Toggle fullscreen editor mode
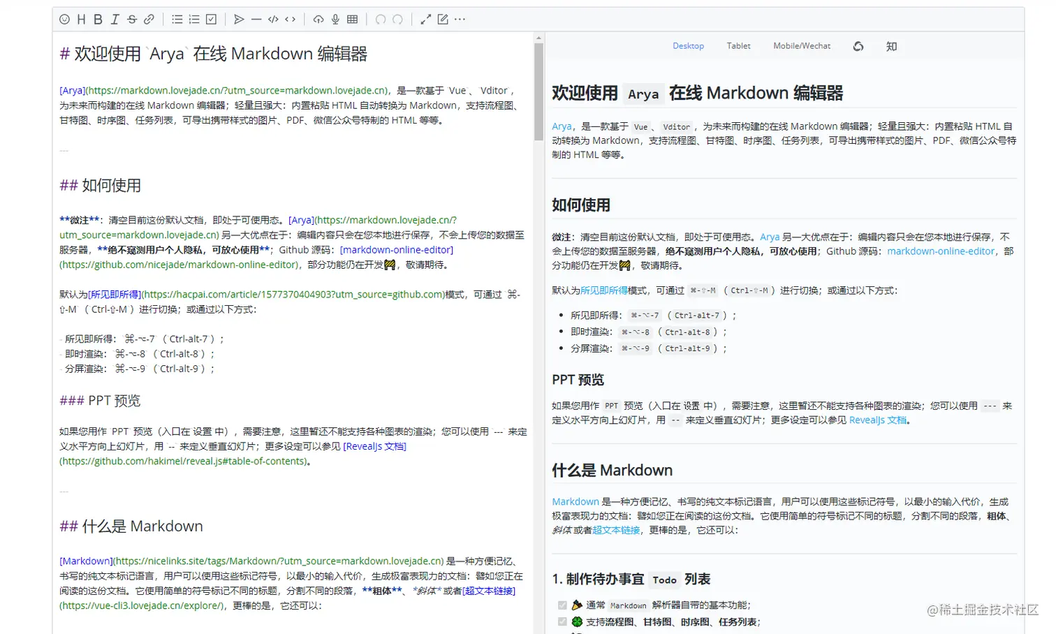Screen dimensions: 1056x634 (425, 20)
